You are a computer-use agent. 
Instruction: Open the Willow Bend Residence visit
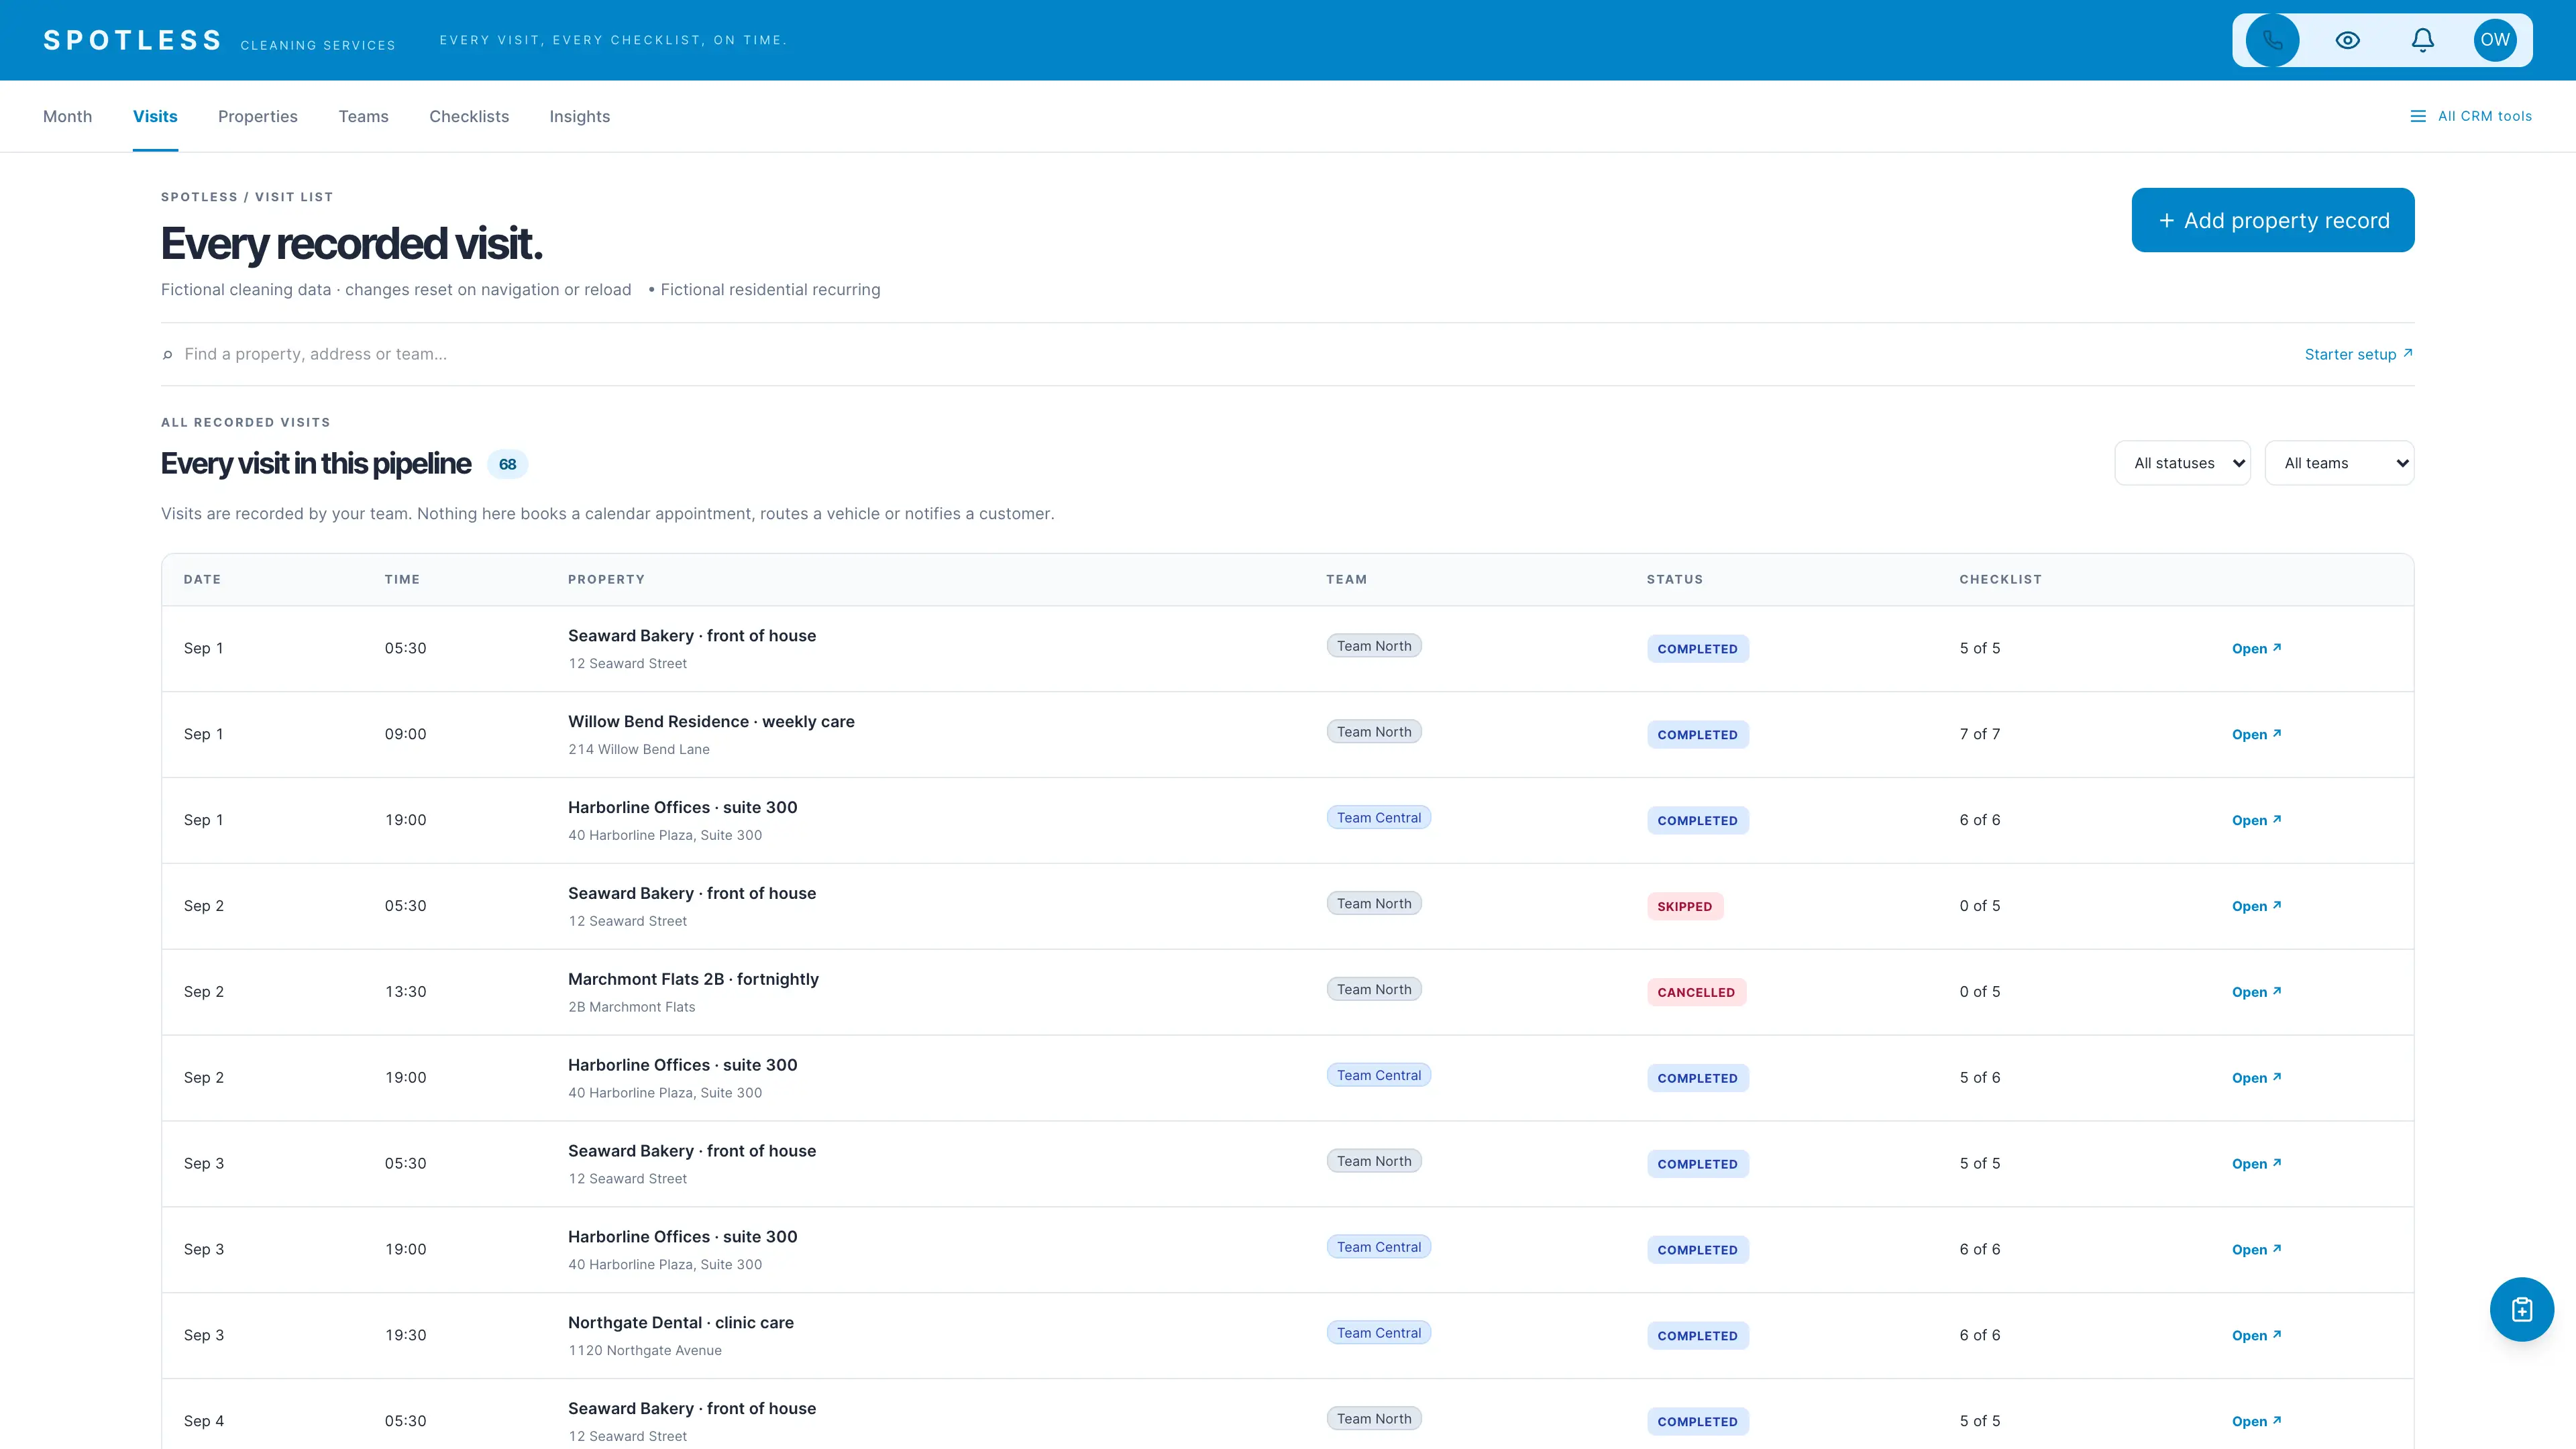tap(2256, 734)
